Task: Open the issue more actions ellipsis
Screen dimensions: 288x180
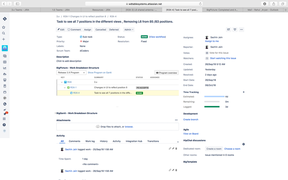Action: point(242,29)
